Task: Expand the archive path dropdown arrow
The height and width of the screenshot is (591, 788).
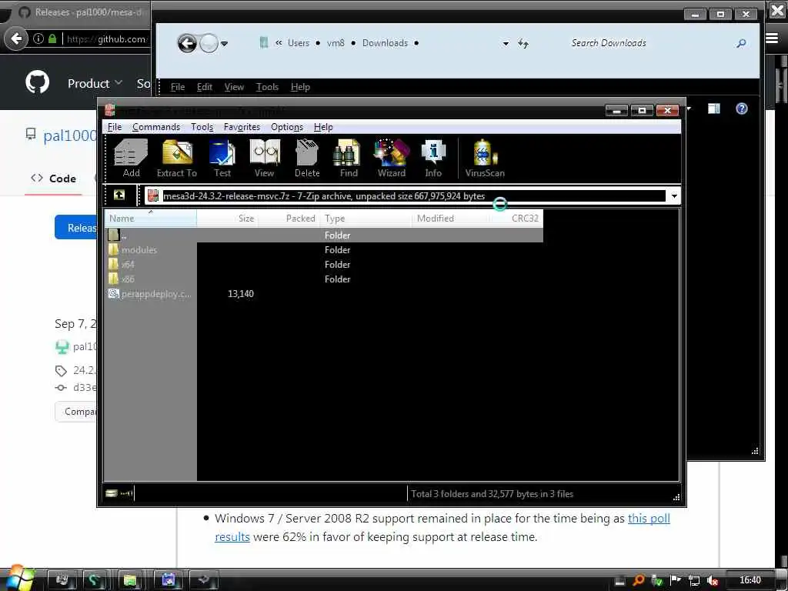Action: (674, 196)
